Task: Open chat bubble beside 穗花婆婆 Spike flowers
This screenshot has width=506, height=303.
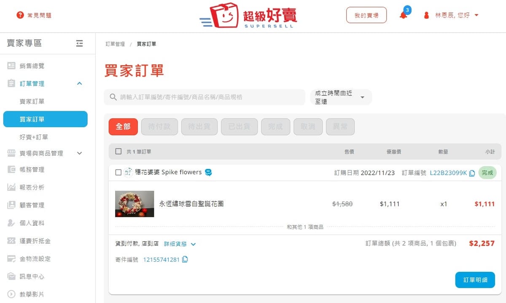Action: click(x=208, y=172)
